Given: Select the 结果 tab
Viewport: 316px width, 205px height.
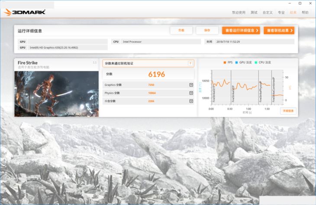Looking at the screenshot, I should coord(293,13).
